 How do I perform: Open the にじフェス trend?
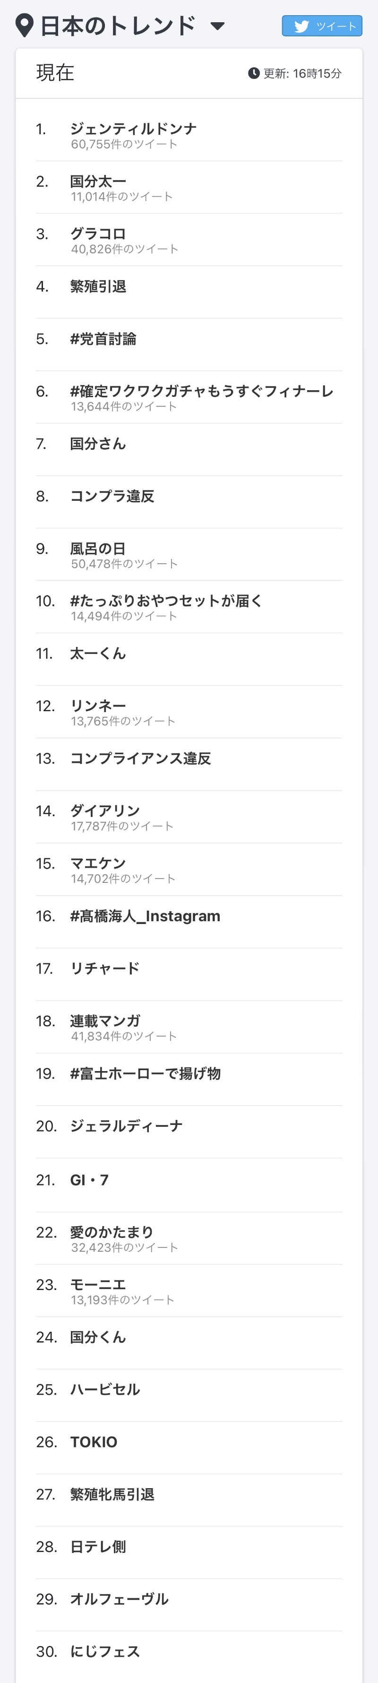(x=105, y=1651)
